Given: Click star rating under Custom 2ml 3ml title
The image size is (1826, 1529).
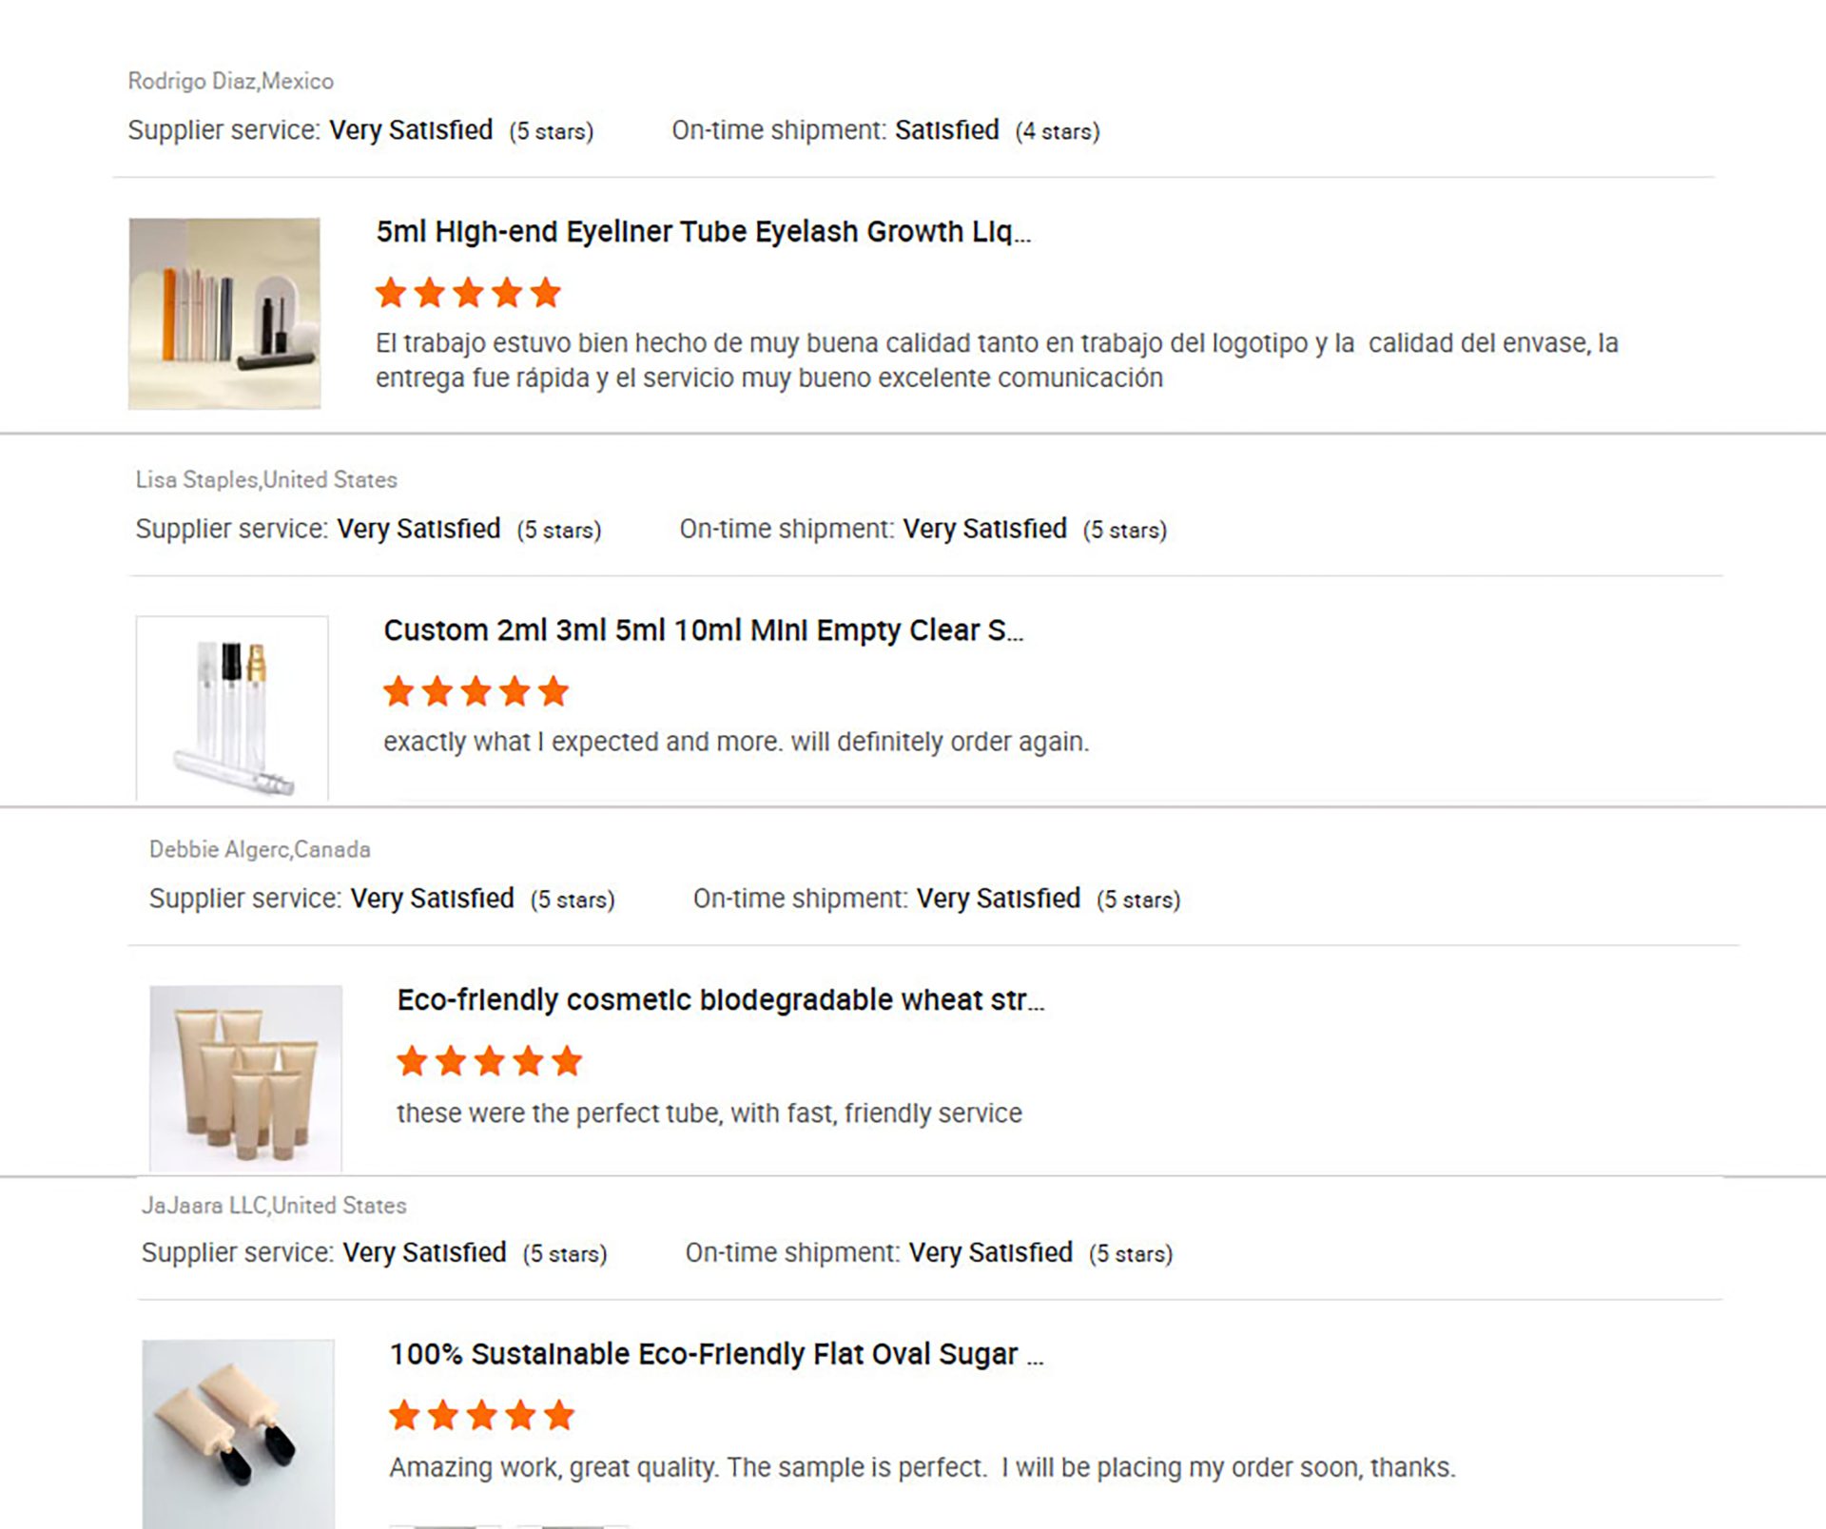Looking at the screenshot, I should (x=476, y=691).
